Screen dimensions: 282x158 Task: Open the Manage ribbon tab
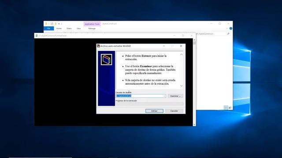(x=92, y=29)
